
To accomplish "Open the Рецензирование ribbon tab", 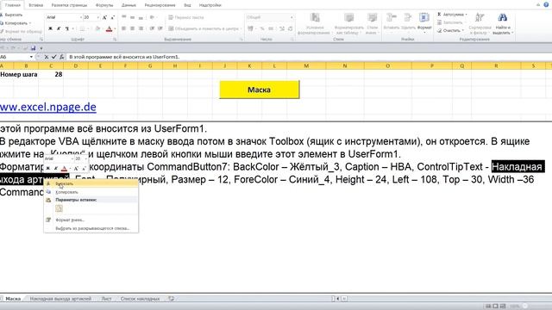I will point(160,5).
